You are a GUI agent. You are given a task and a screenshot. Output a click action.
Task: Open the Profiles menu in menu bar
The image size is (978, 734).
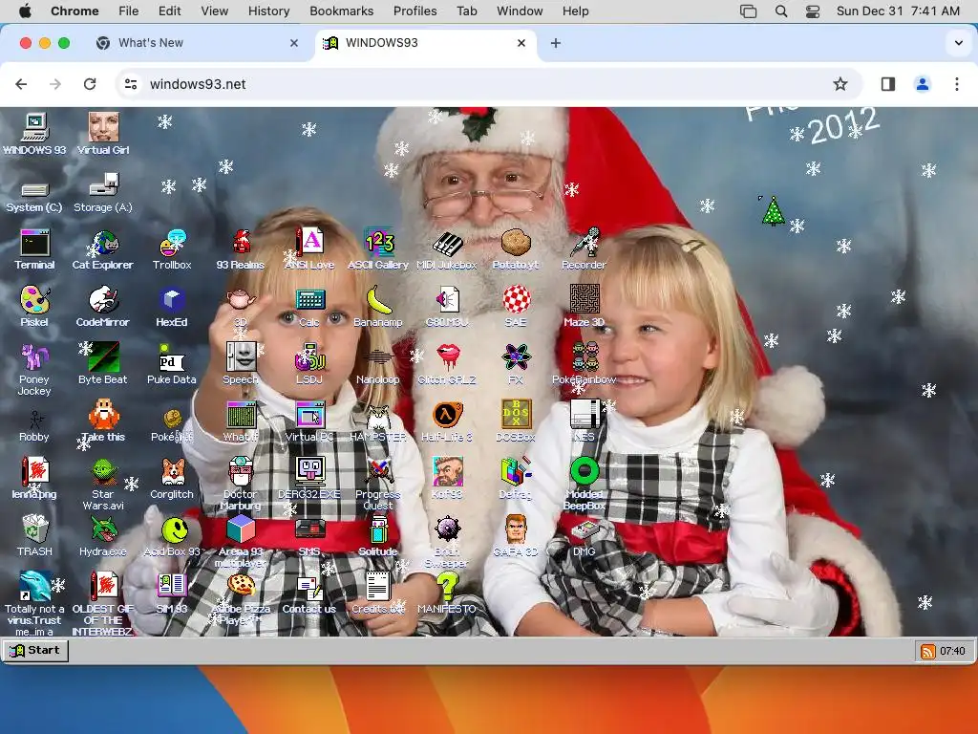tap(415, 11)
